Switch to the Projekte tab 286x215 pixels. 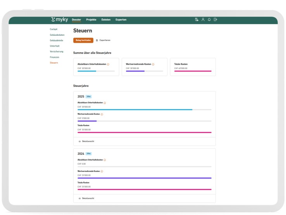coord(91,20)
